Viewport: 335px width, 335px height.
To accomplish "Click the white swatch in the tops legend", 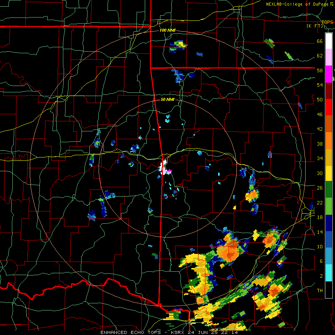I will pyautogui.click(x=329, y=41).
